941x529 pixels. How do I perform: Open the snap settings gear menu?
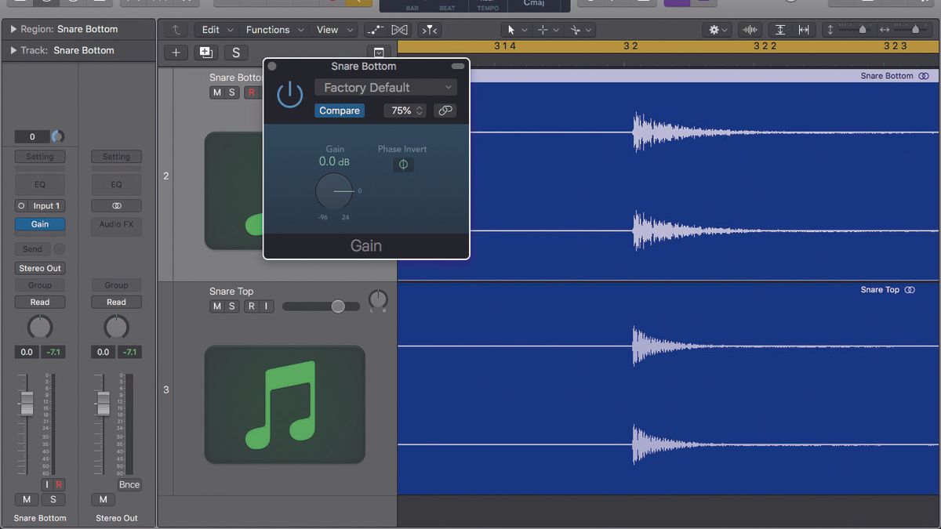pyautogui.click(x=716, y=29)
